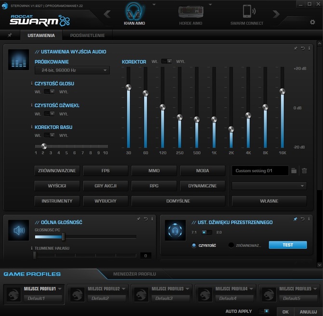Click the bass corrector level slider knob
This screenshot has height=316, width=323.
tap(44, 146)
